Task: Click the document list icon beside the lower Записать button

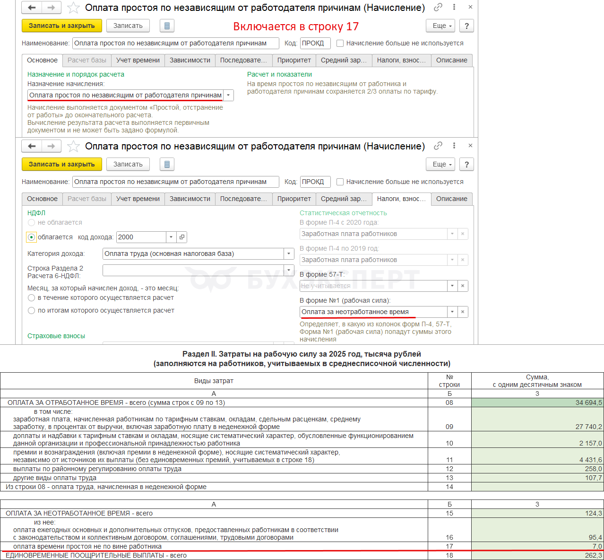Action: click(x=167, y=164)
